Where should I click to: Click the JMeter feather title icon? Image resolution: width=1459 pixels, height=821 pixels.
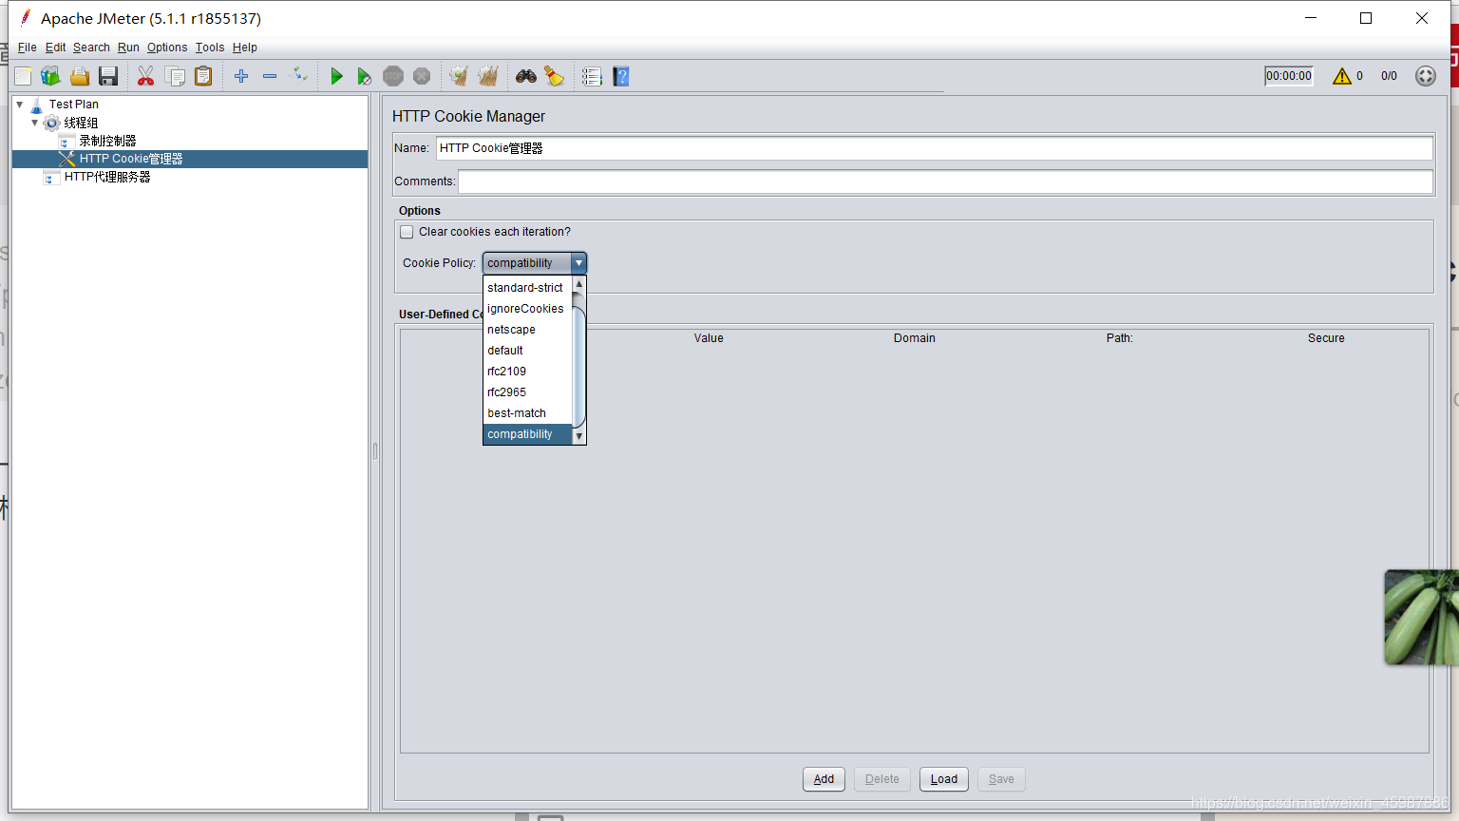click(26, 17)
